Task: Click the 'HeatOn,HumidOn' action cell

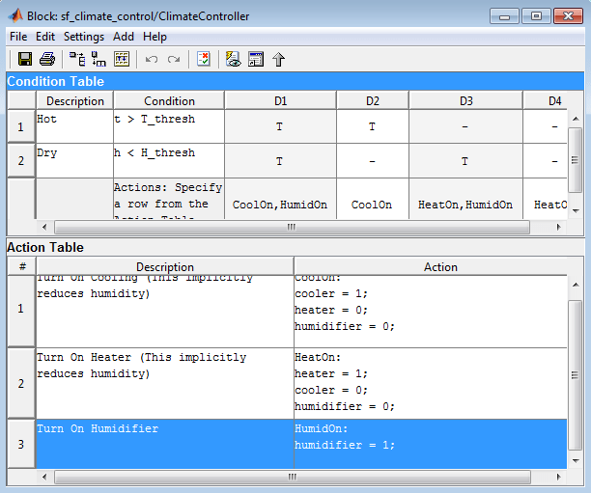Action: (x=465, y=200)
